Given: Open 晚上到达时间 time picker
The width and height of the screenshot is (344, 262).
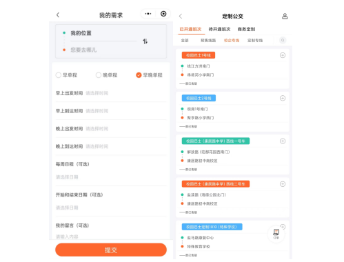Looking at the screenshot, I should point(111,146).
